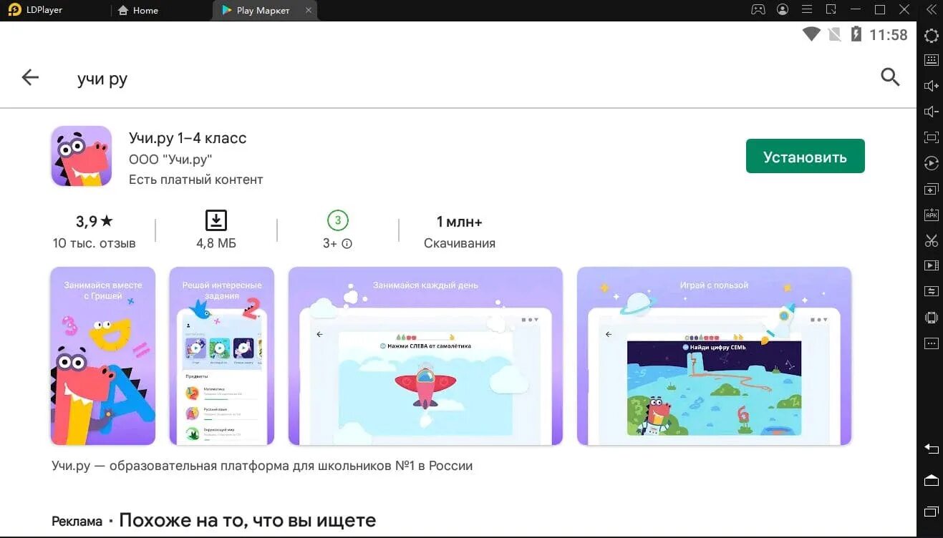Click the magnifier search icon
This screenshot has height=538, width=943.
pos(889,77)
